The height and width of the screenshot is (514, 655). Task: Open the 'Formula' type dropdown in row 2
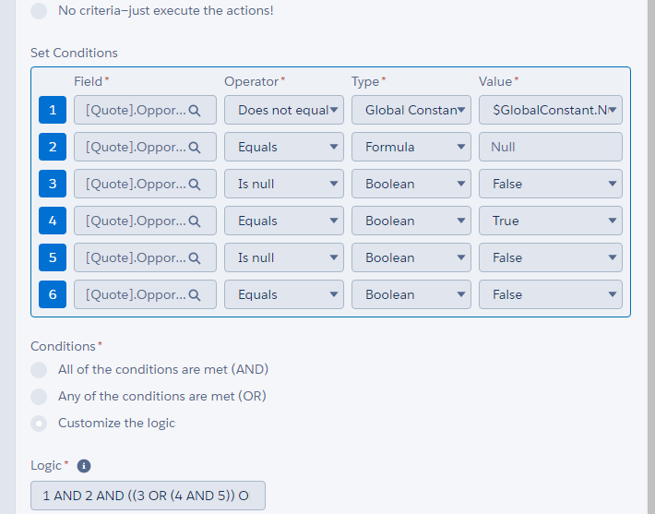411,147
